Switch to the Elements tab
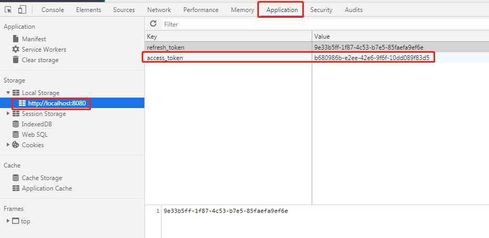Viewport: 489px width, 238px height. click(x=88, y=10)
